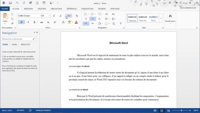
Task: Apply the yellow text highlight color
Action: point(69,22)
